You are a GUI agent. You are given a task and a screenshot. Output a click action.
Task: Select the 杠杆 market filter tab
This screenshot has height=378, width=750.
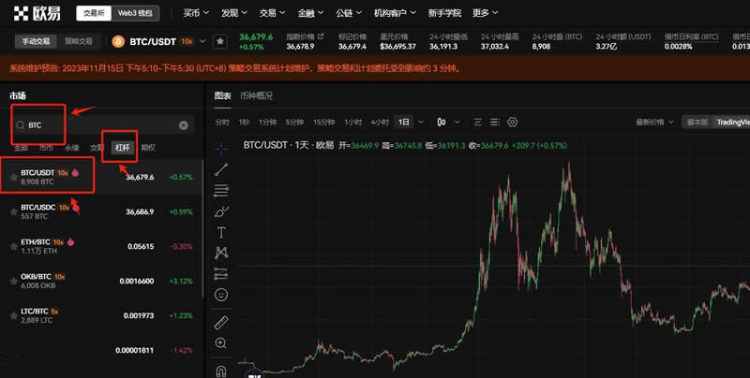[123, 148]
